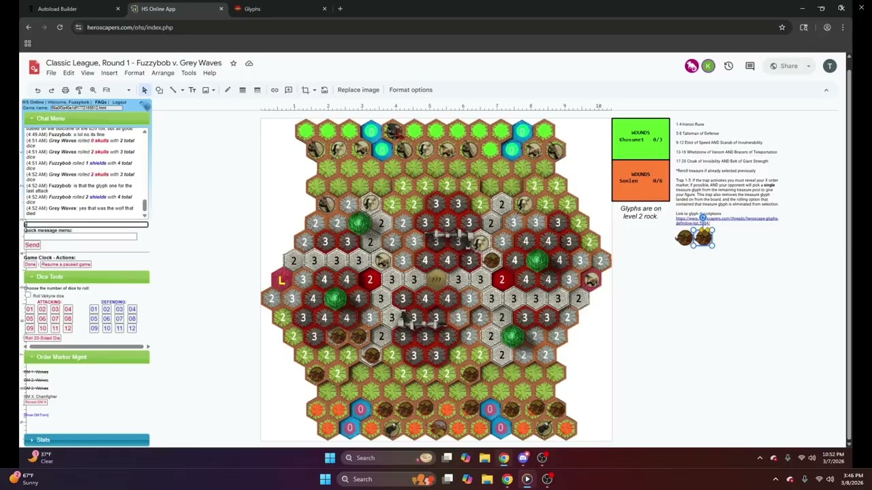Open the Shape tool
This screenshot has width=872, height=490.
(x=159, y=90)
